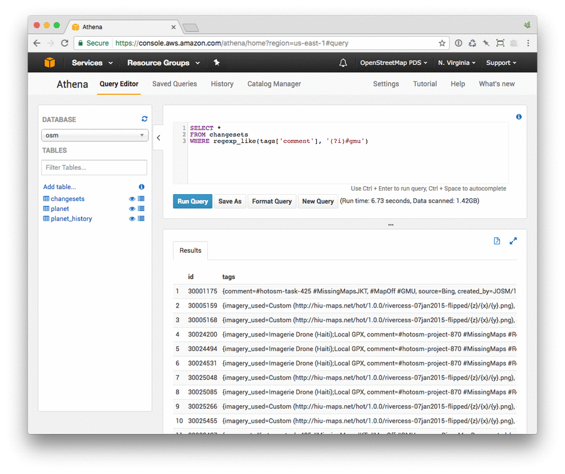Viewport: 565px width, 474px height.
Task: Preview the planet table with eye icon
Action: point(132,209)
